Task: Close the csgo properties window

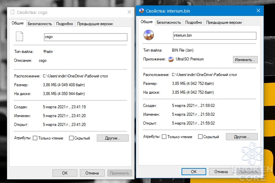Action: [129, 12]
